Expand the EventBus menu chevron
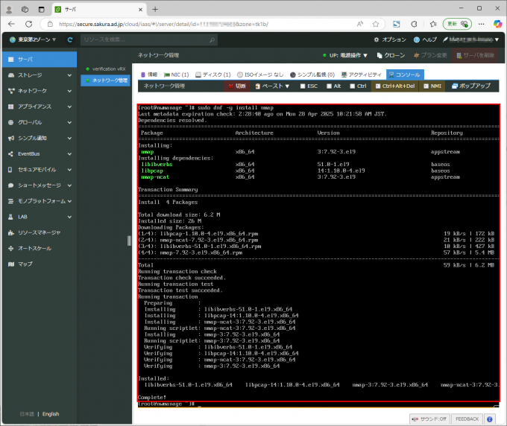This screenshot has width=507, height=426. 69,154
